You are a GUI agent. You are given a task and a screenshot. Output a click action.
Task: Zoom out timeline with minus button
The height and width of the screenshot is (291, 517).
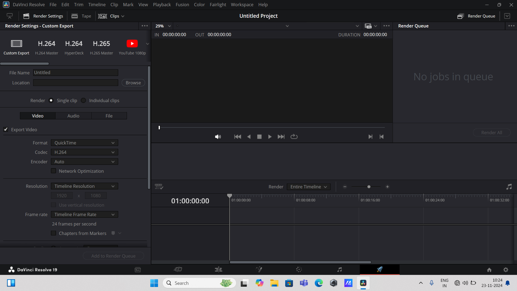tap(345, 187)
